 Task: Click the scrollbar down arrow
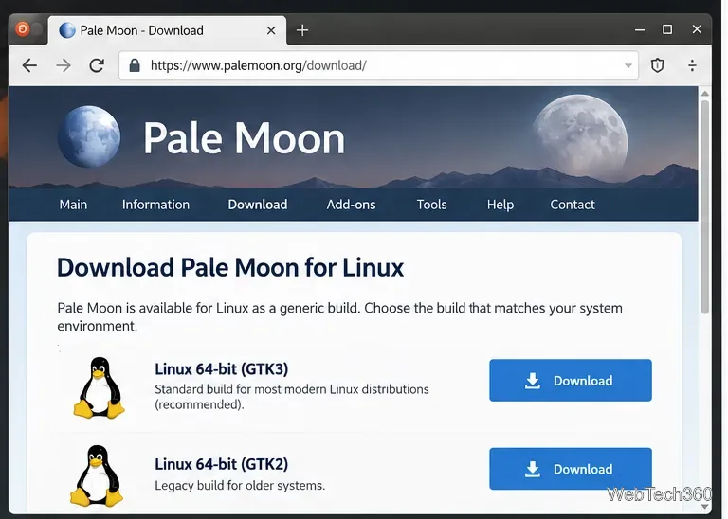pos(705,507)
